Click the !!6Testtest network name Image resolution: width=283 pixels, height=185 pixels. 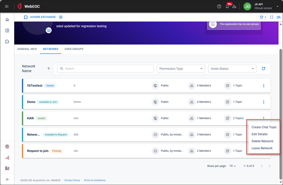click(35, 86)
